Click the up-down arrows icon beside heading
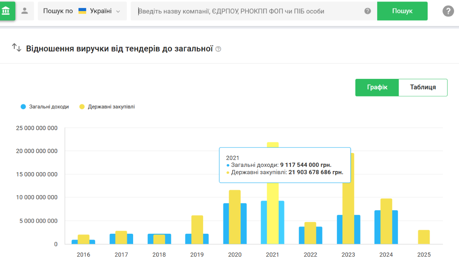 coord(16,47)
